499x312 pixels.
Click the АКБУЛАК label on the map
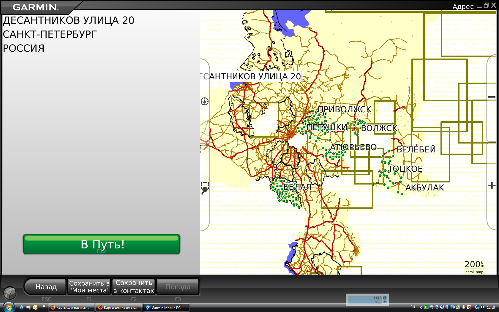[x=425, y=187]
